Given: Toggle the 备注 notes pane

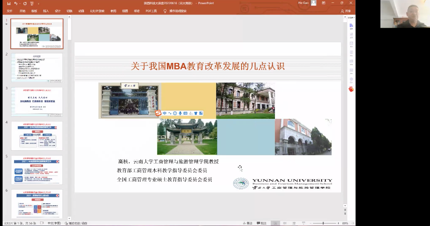Looking at the screenshot, I should click(247, 223).
